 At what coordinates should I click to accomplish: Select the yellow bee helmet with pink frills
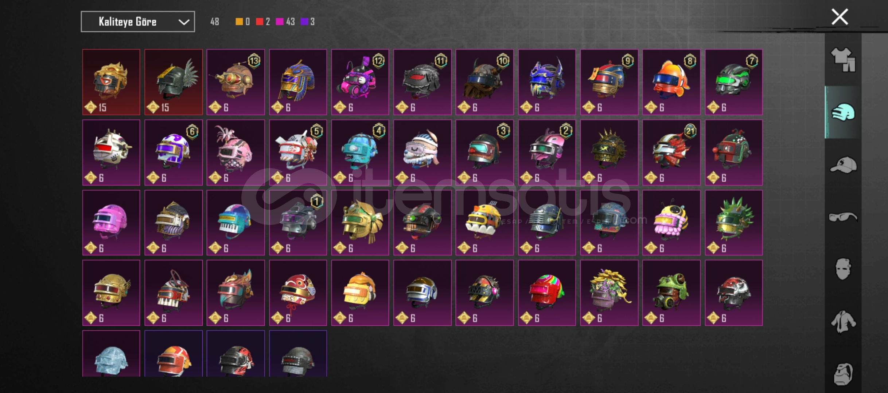tap(671, 223)
